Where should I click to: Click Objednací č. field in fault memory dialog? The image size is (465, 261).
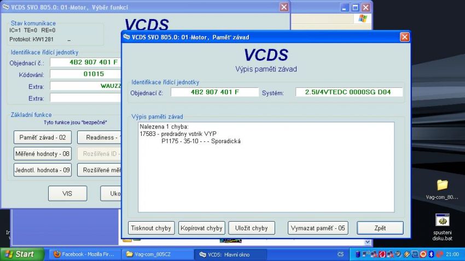click(214, 92)
